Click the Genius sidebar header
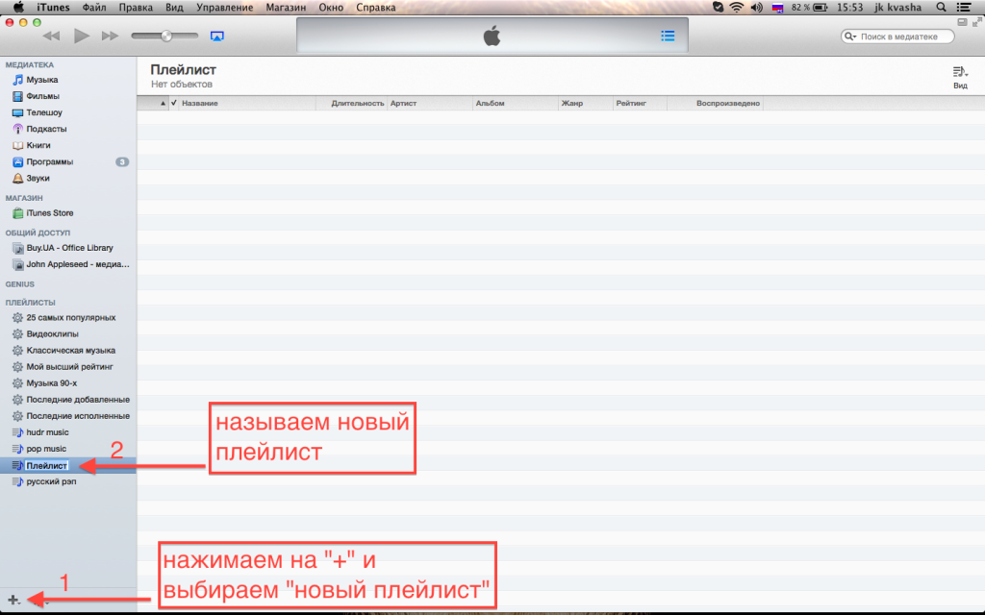 [20, 284]
